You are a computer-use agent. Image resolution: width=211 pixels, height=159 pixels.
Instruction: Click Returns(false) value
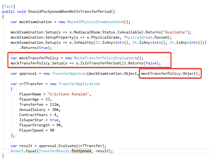pyautogui.click(x=151, y=63)
